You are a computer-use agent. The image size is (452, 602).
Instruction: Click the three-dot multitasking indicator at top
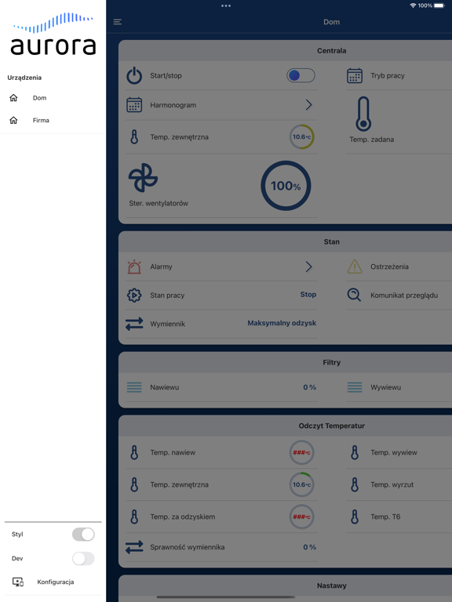coord(226,5)
